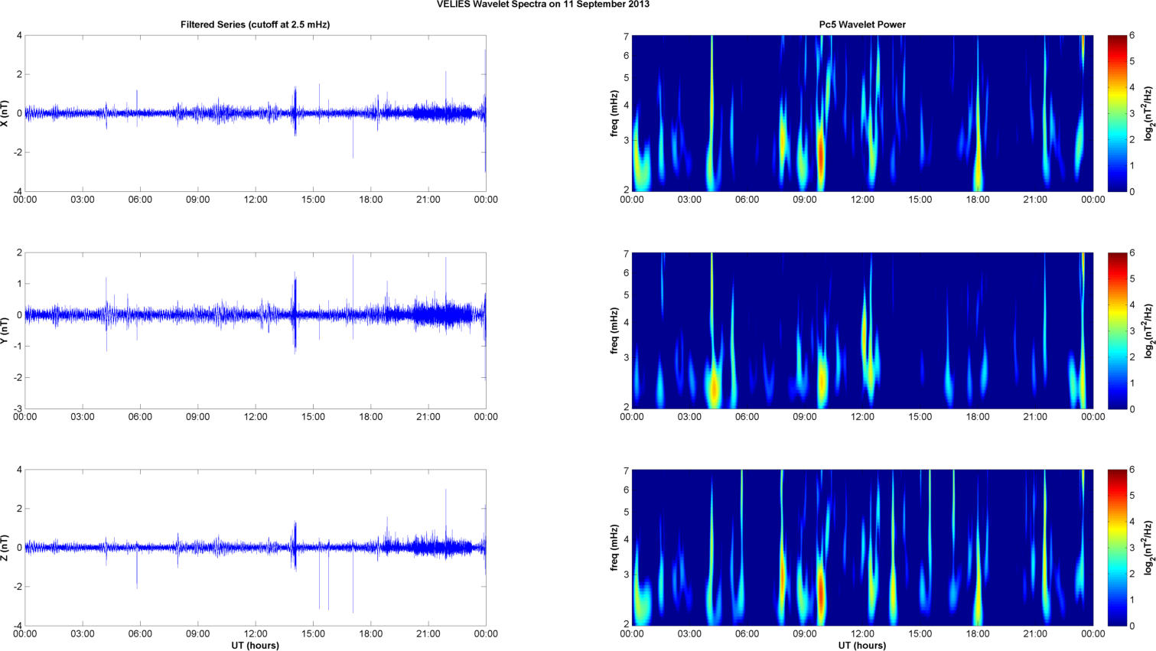This screenshot has width=1156, height=651.
Task: Click the '-3' tick on the Y (nT) axis
Action: (18, 409)
